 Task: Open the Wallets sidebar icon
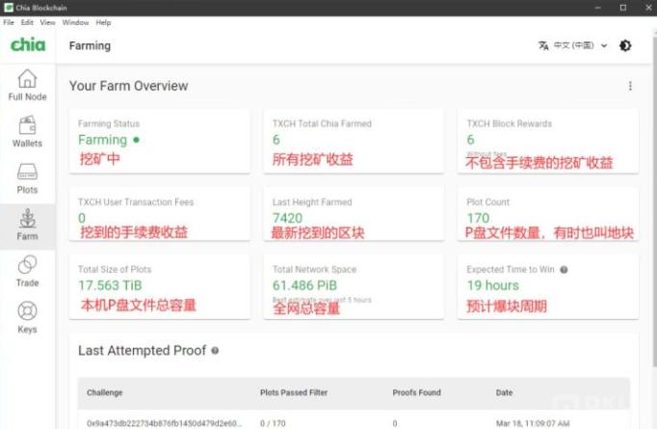pos(27,132)
